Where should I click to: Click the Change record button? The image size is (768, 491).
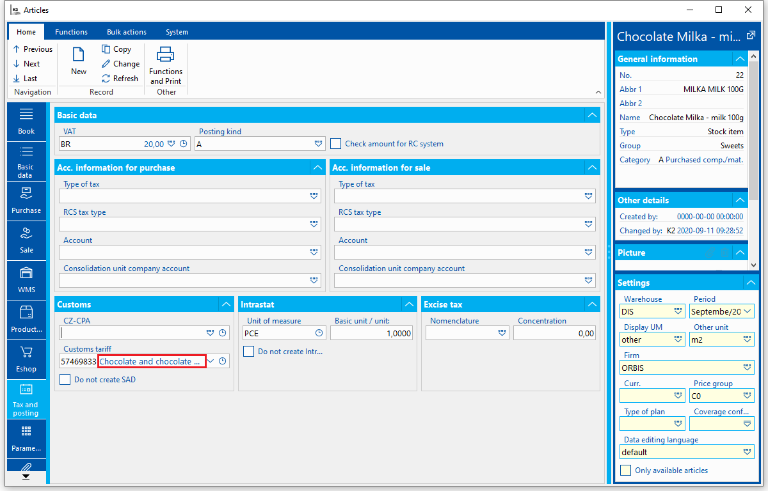(121, 64)
